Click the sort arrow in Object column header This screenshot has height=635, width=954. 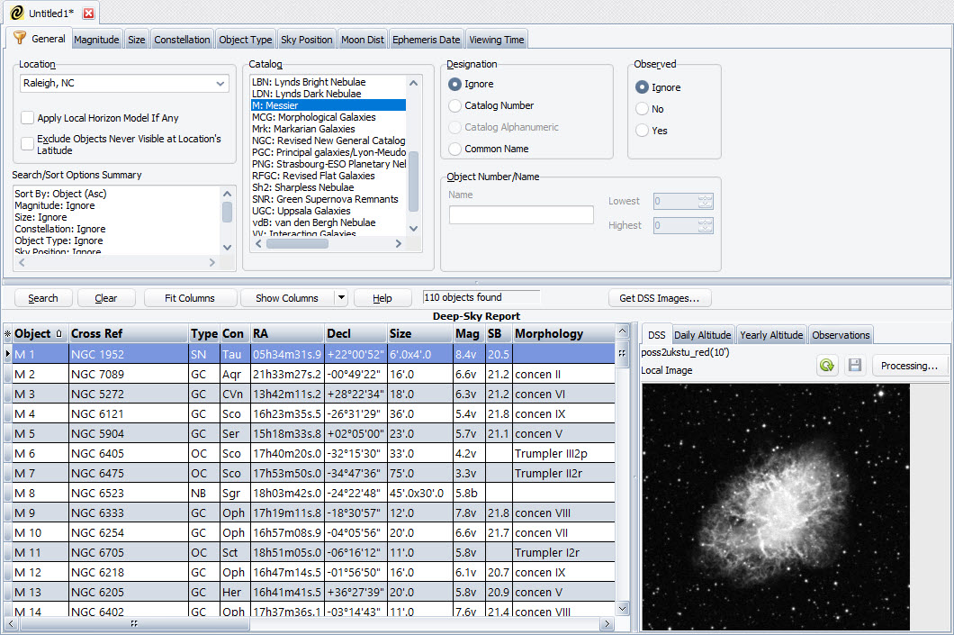(59, 334)
